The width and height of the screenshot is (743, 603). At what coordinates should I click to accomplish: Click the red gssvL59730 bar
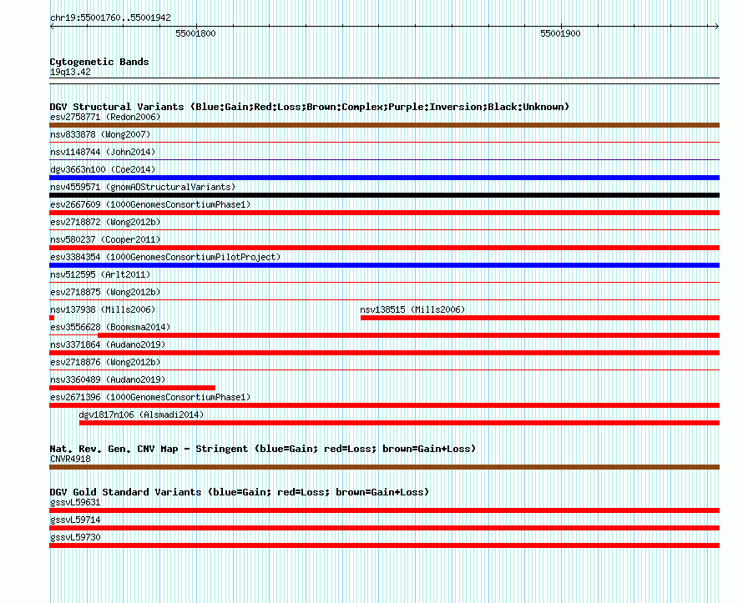click(384, 545)
